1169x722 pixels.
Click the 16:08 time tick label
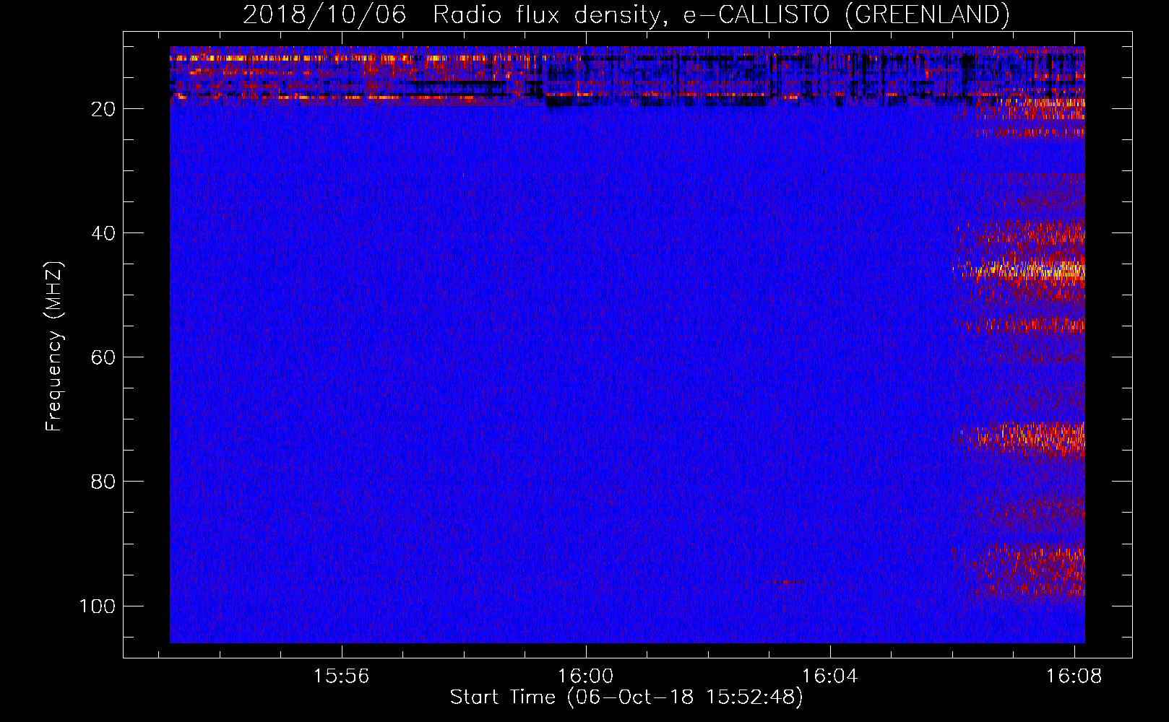1074,676
